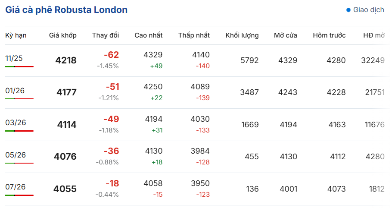Sort by Kỳ hạn column header
This screenshot has height=208, width=392.
16,35
